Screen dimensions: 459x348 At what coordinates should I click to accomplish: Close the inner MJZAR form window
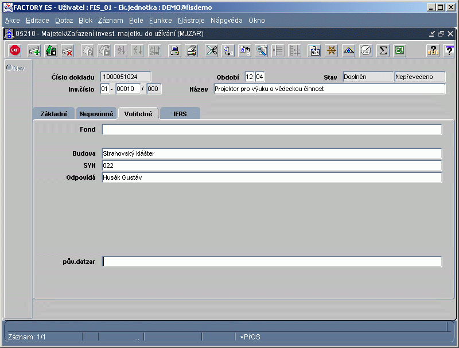(x=450, y=34)
